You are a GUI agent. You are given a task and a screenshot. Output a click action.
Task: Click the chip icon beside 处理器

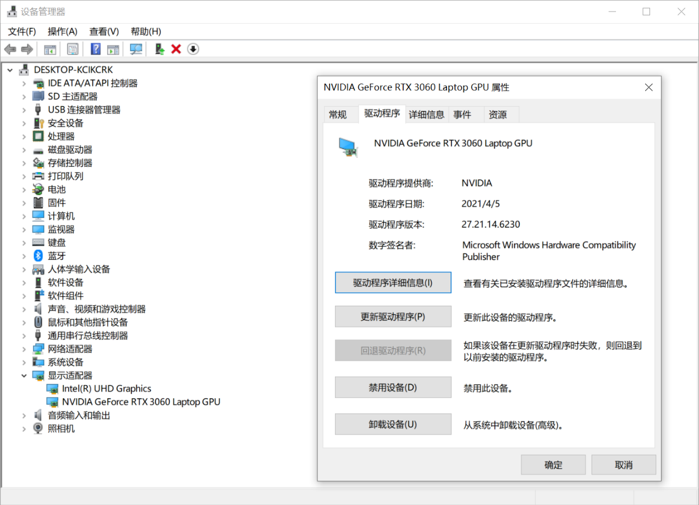point(38,136)
